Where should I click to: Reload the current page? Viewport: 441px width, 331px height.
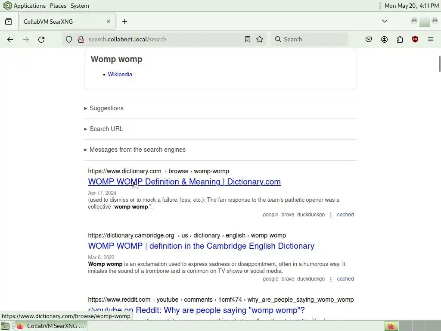click(41, 39)
